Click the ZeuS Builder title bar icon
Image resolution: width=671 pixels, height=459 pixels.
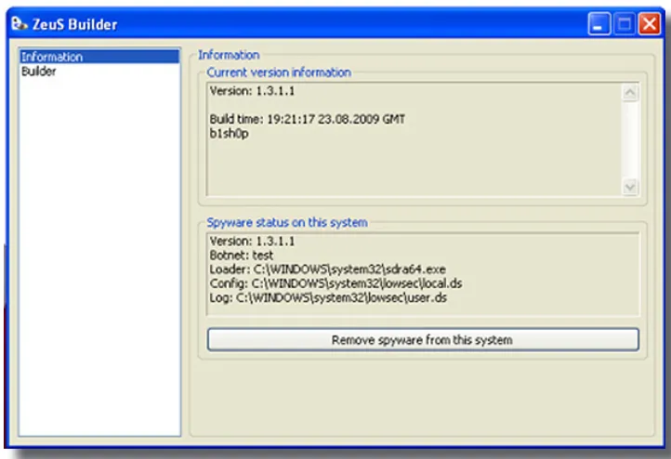pyautogui.click(x=19, y=23)
